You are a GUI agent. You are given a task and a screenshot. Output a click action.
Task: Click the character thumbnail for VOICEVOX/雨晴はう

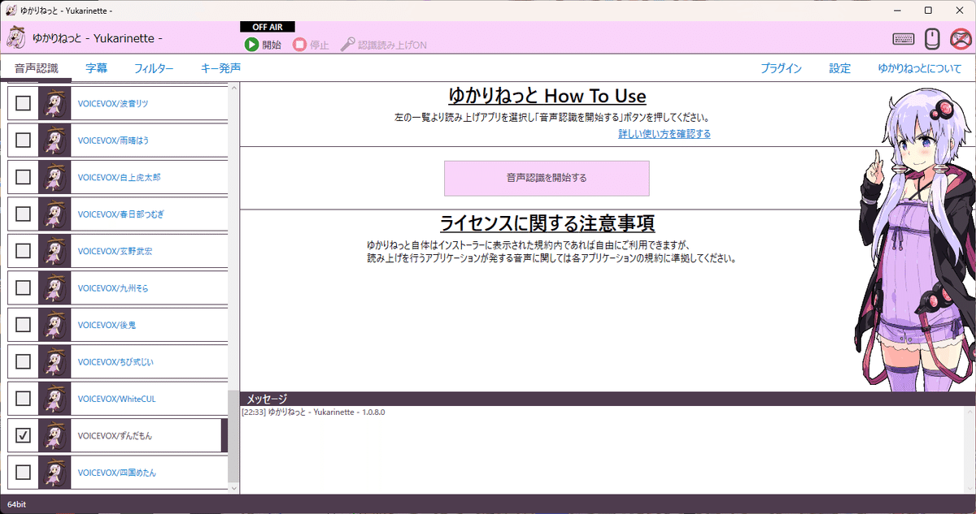tap(55, 140)
